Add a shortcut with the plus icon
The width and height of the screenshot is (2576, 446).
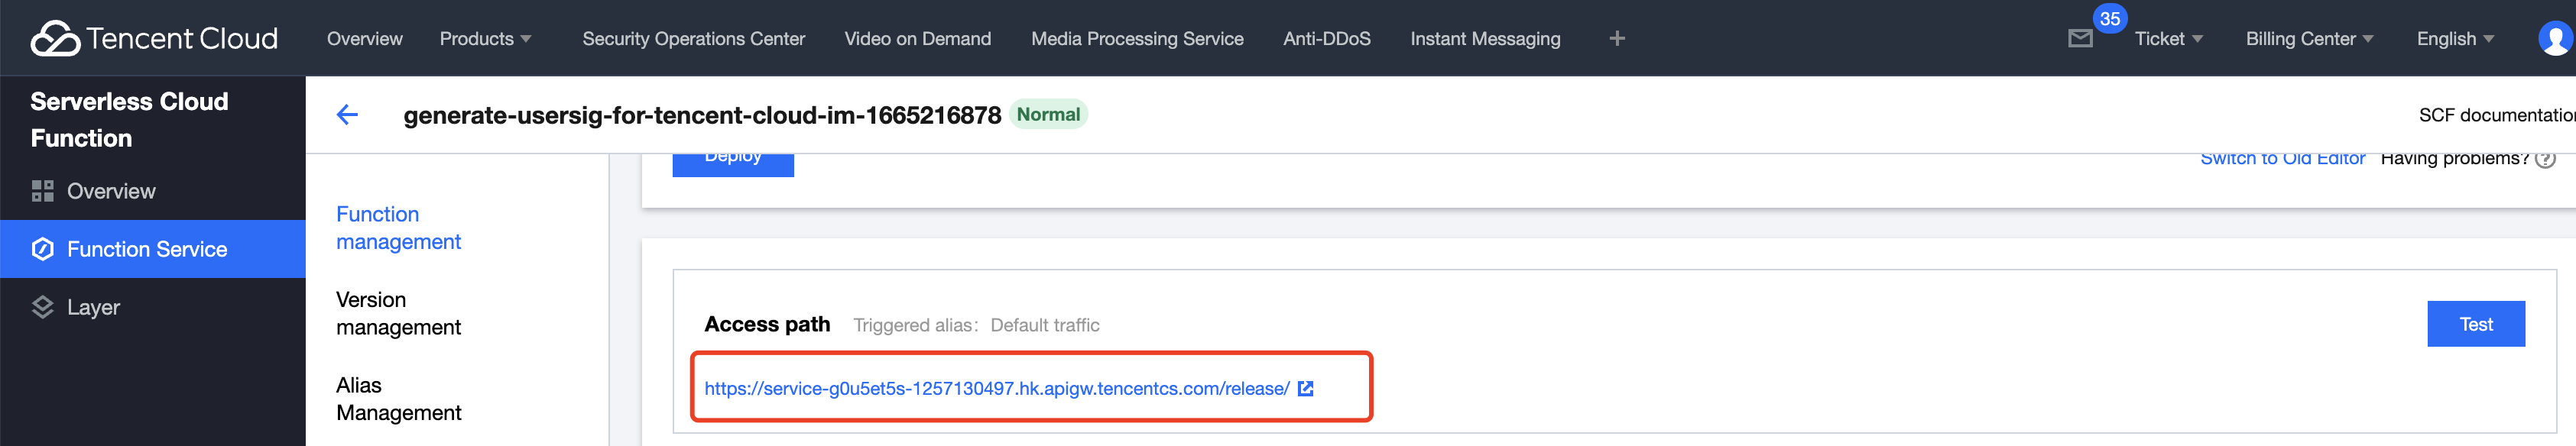click(x=1616, y=38)
